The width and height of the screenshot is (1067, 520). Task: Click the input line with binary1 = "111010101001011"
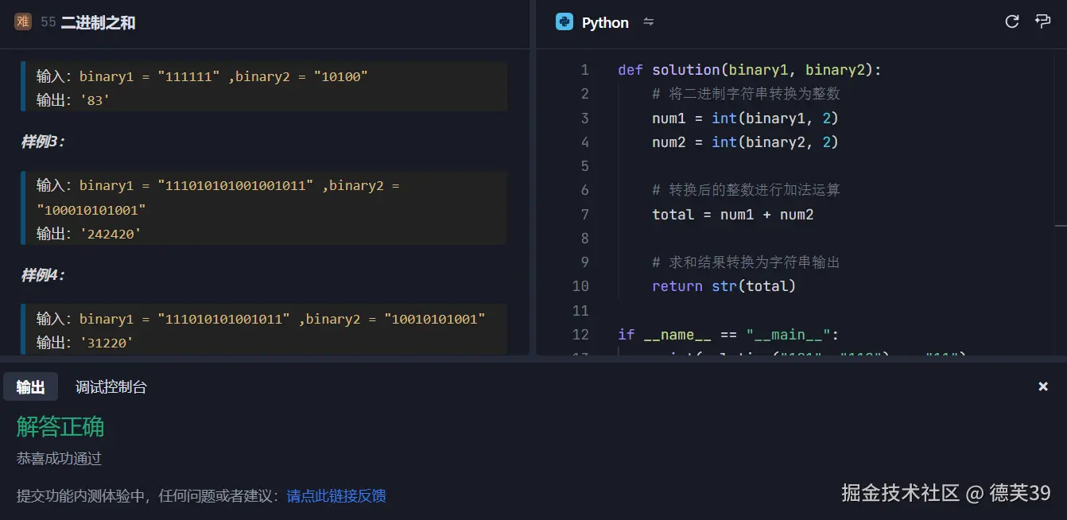pyautogui.click(x=261, y=319)
